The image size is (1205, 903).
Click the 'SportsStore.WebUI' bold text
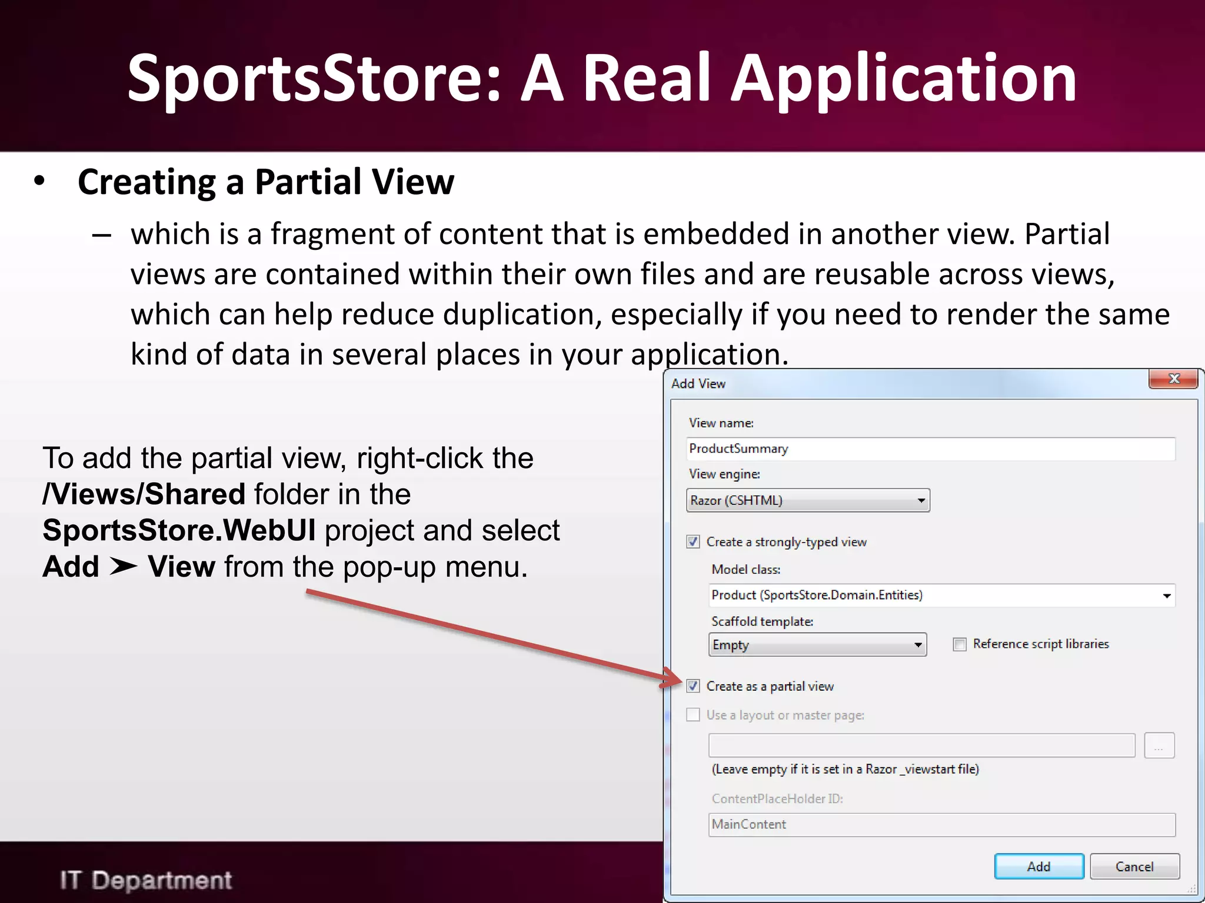click(x=179, y=530)
